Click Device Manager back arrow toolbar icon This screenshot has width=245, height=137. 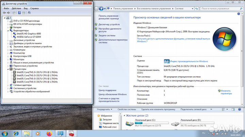[x=4, y=13]
